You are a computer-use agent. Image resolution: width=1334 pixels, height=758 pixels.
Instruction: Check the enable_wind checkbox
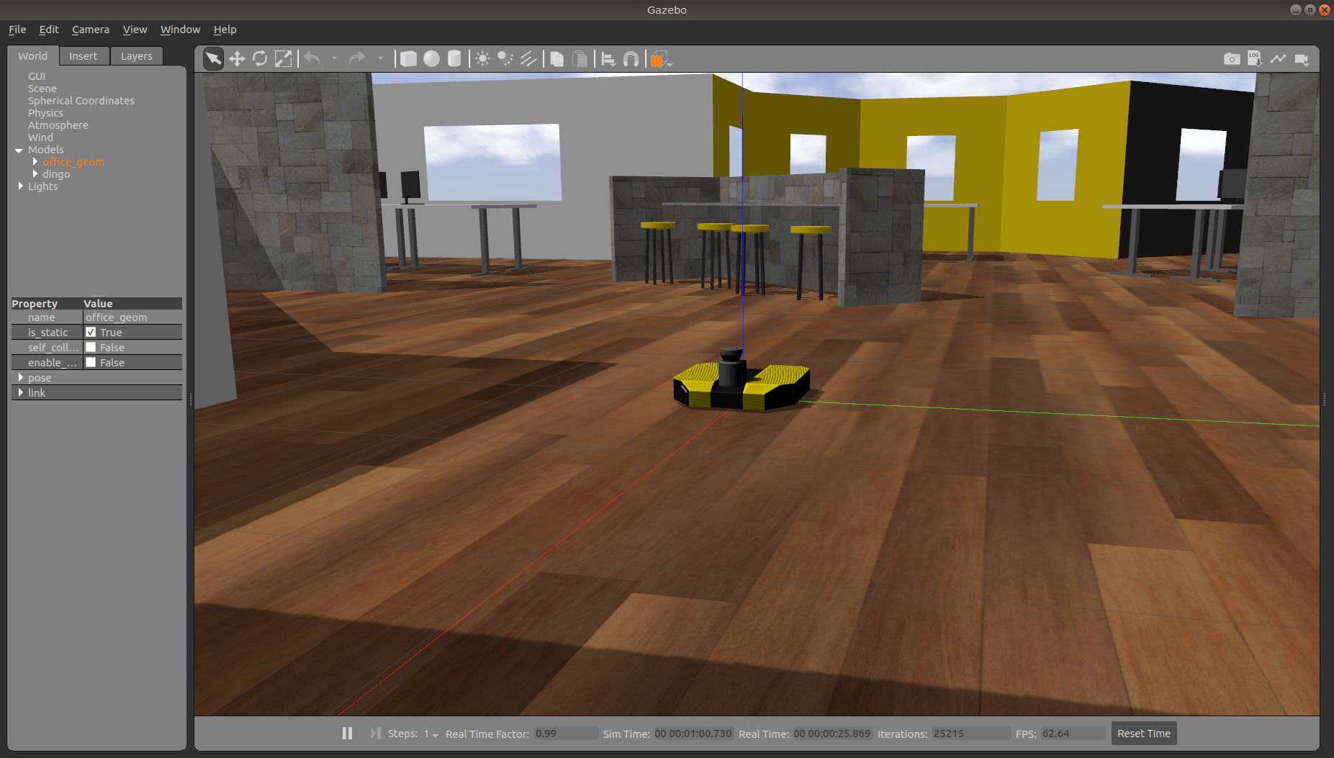91,363
